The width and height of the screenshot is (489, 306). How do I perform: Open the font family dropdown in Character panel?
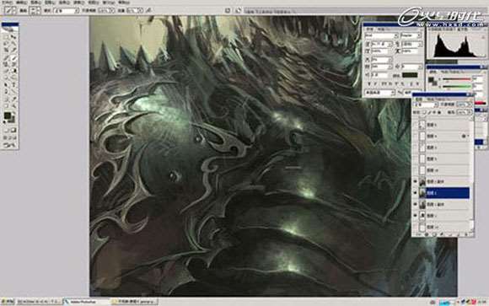coord(381,35)
